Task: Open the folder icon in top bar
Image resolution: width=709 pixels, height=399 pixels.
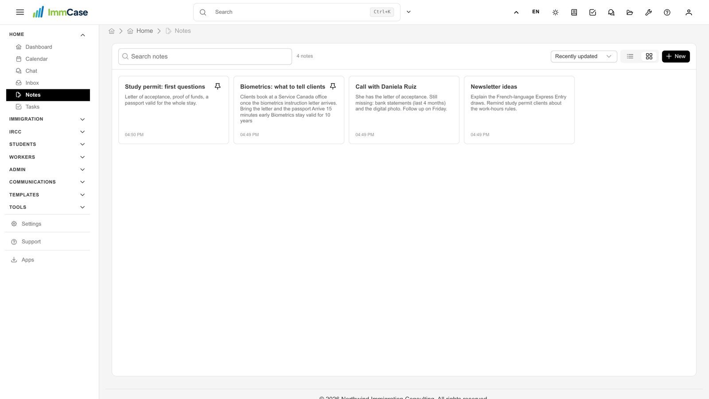Action: [x=630, y=12]
